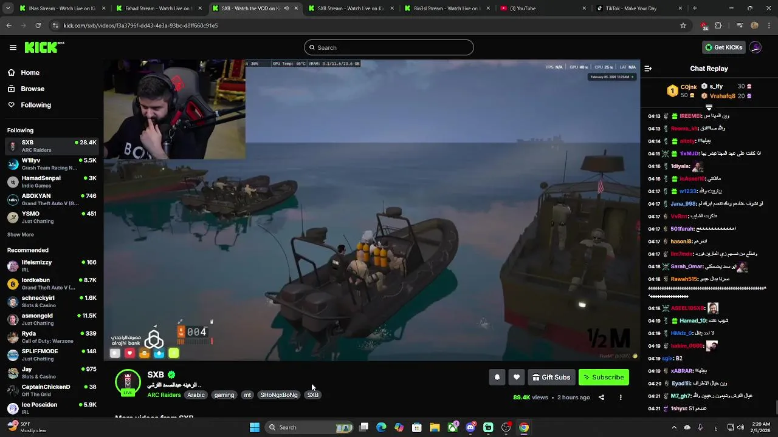Open W1llyv channel in Following list

[x=52, y=164]
